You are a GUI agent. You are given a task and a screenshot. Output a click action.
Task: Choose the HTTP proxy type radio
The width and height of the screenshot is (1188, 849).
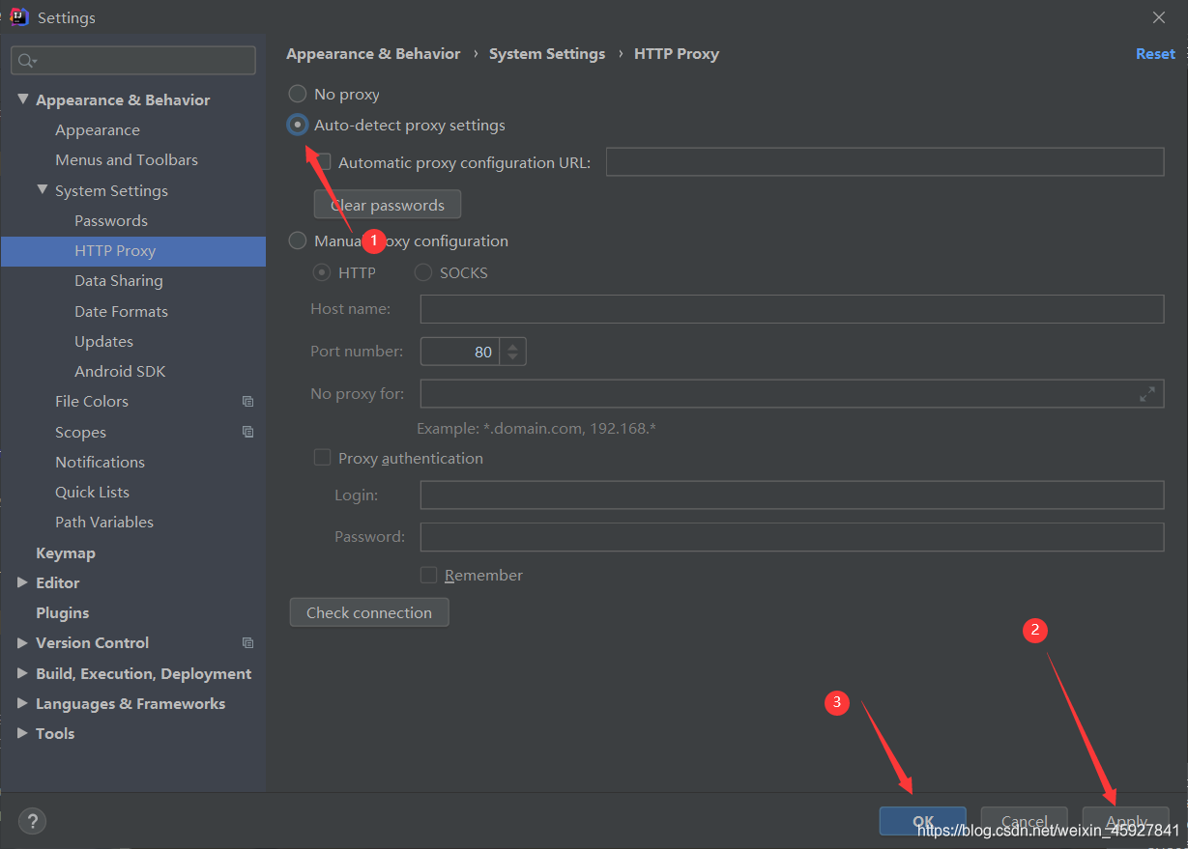(322, 273)
